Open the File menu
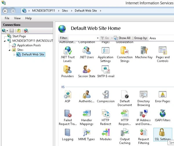The width and height of the screenshot is (174, 146). tap(7, 18)
